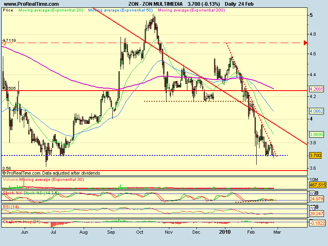Select Moving average (Exponential 50) legend
Screen dimensions: 328x246
[x=121, y=10]
